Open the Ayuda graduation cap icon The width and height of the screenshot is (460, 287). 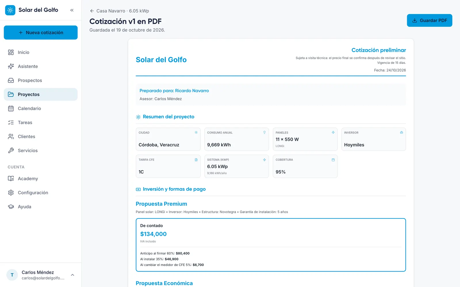[11, 207]
